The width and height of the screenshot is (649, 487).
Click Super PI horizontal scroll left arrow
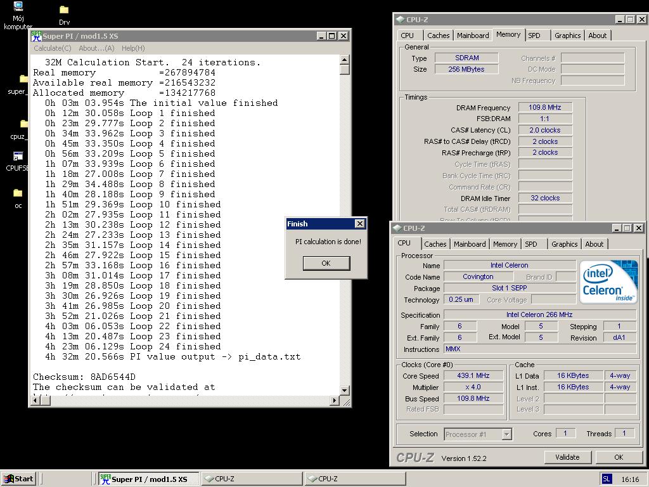pyautogui.click(x=35, y=401)
